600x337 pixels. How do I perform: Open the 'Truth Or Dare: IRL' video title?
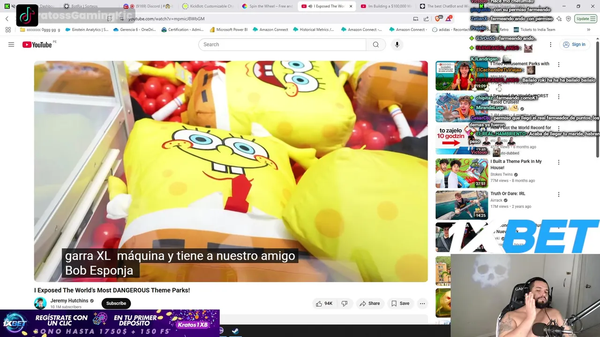click(508, 193)
